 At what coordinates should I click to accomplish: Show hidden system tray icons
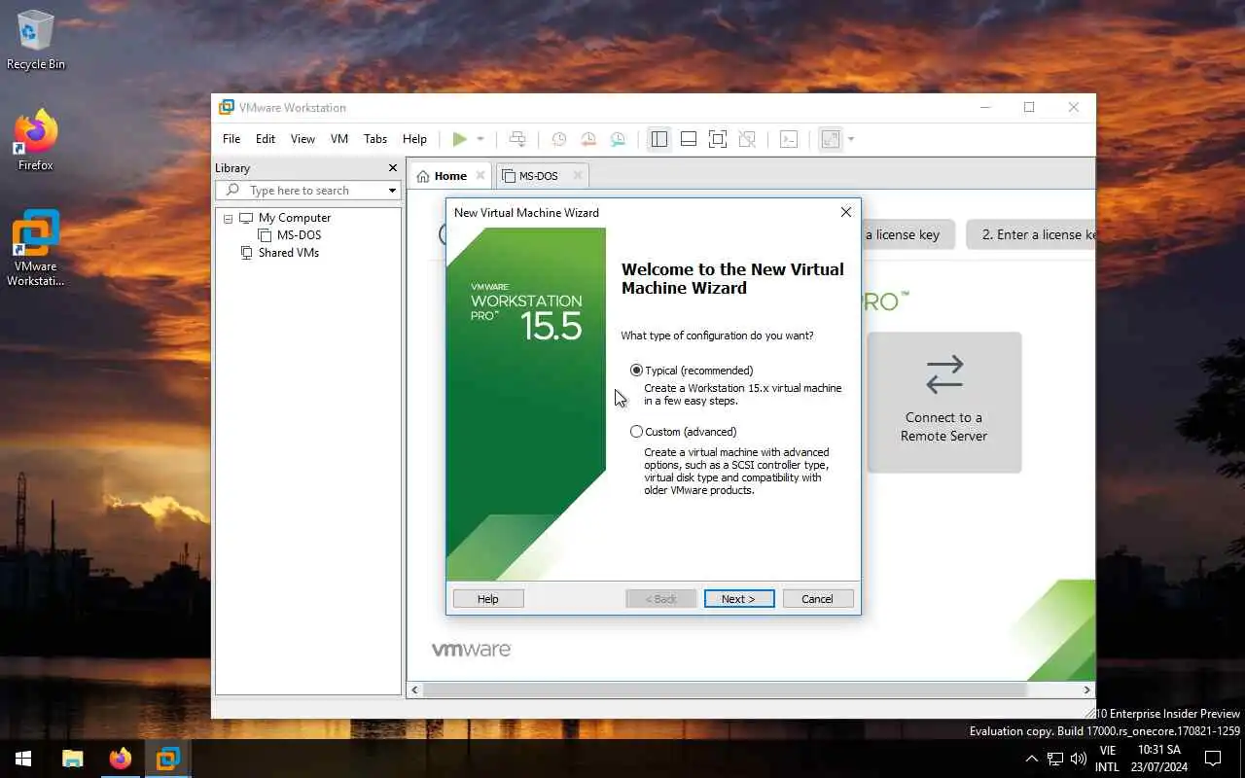[1032, 759]
